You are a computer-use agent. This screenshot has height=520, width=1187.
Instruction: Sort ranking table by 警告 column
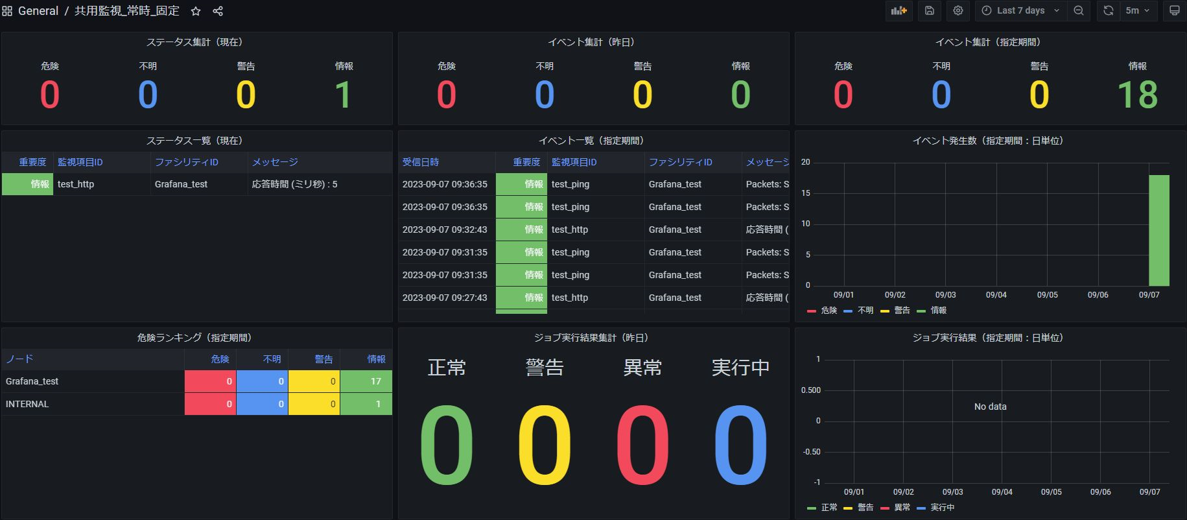(323, 359)
